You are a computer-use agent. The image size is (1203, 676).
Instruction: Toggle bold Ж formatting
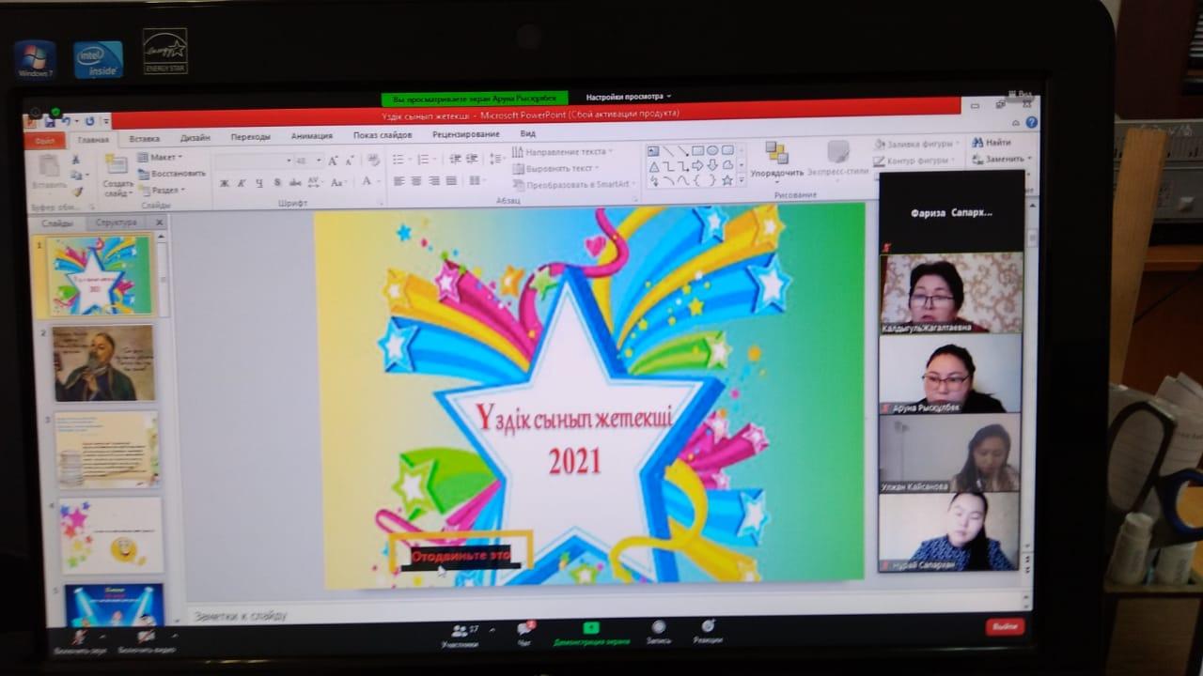tap(225, 183)
